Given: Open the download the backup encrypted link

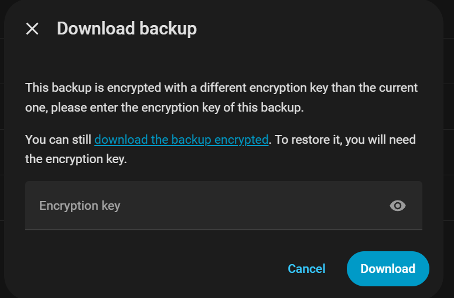Looking at the screenshot, I should point(181,140).
